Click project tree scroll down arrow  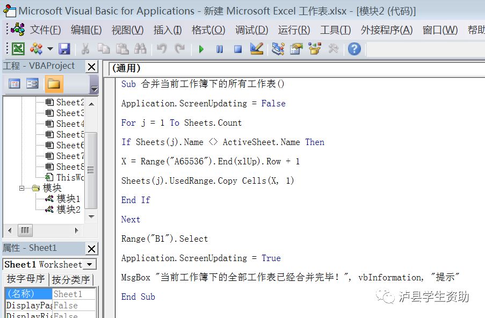pos(91,216)
